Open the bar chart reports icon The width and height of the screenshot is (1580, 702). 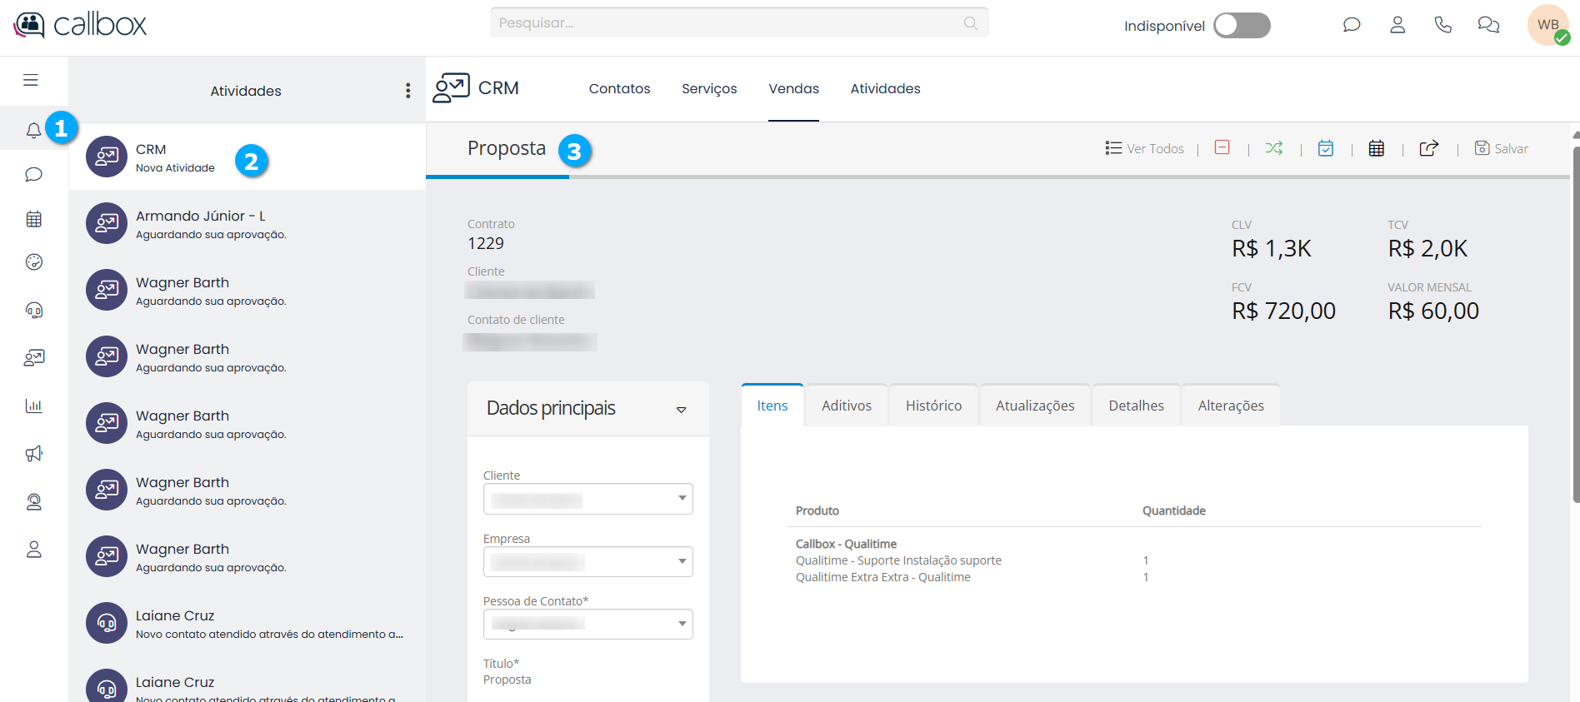34,406
